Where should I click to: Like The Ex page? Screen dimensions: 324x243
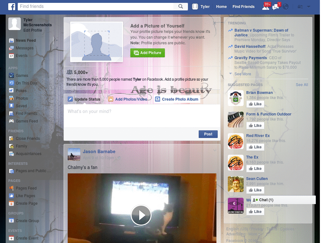coord(255,168)
